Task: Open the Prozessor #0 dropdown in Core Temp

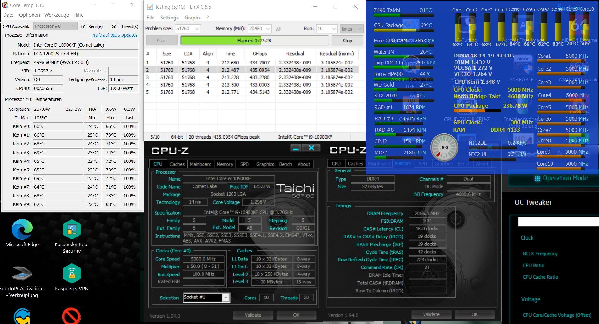Action: (x=55, y=26)
